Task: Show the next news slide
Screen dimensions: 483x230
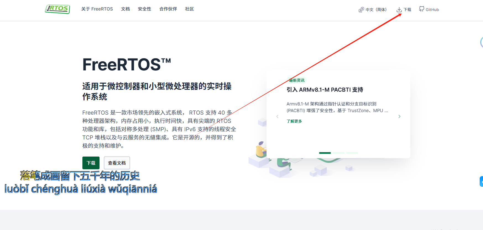Action: click(x=400, y=117)
